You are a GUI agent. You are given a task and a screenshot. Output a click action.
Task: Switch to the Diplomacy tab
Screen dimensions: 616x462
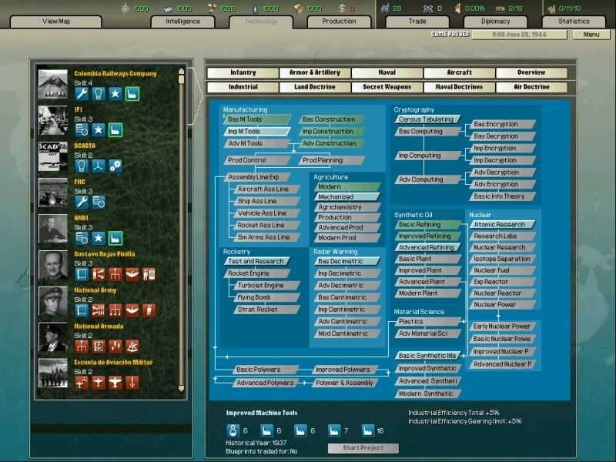(496, 22)
